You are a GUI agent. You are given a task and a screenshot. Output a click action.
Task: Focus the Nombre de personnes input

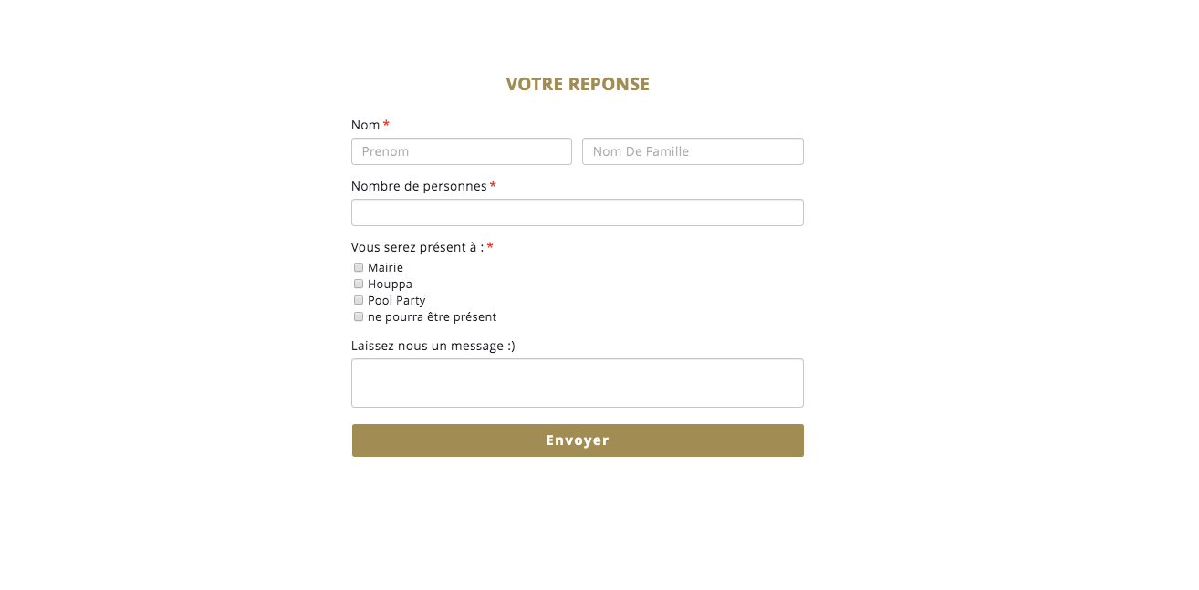[577, 212]
